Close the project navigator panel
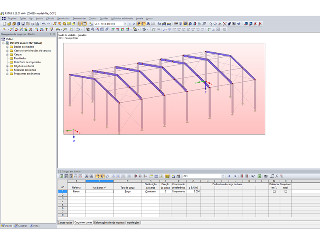The width and height of the screenshot is (320, 240). 54,34
